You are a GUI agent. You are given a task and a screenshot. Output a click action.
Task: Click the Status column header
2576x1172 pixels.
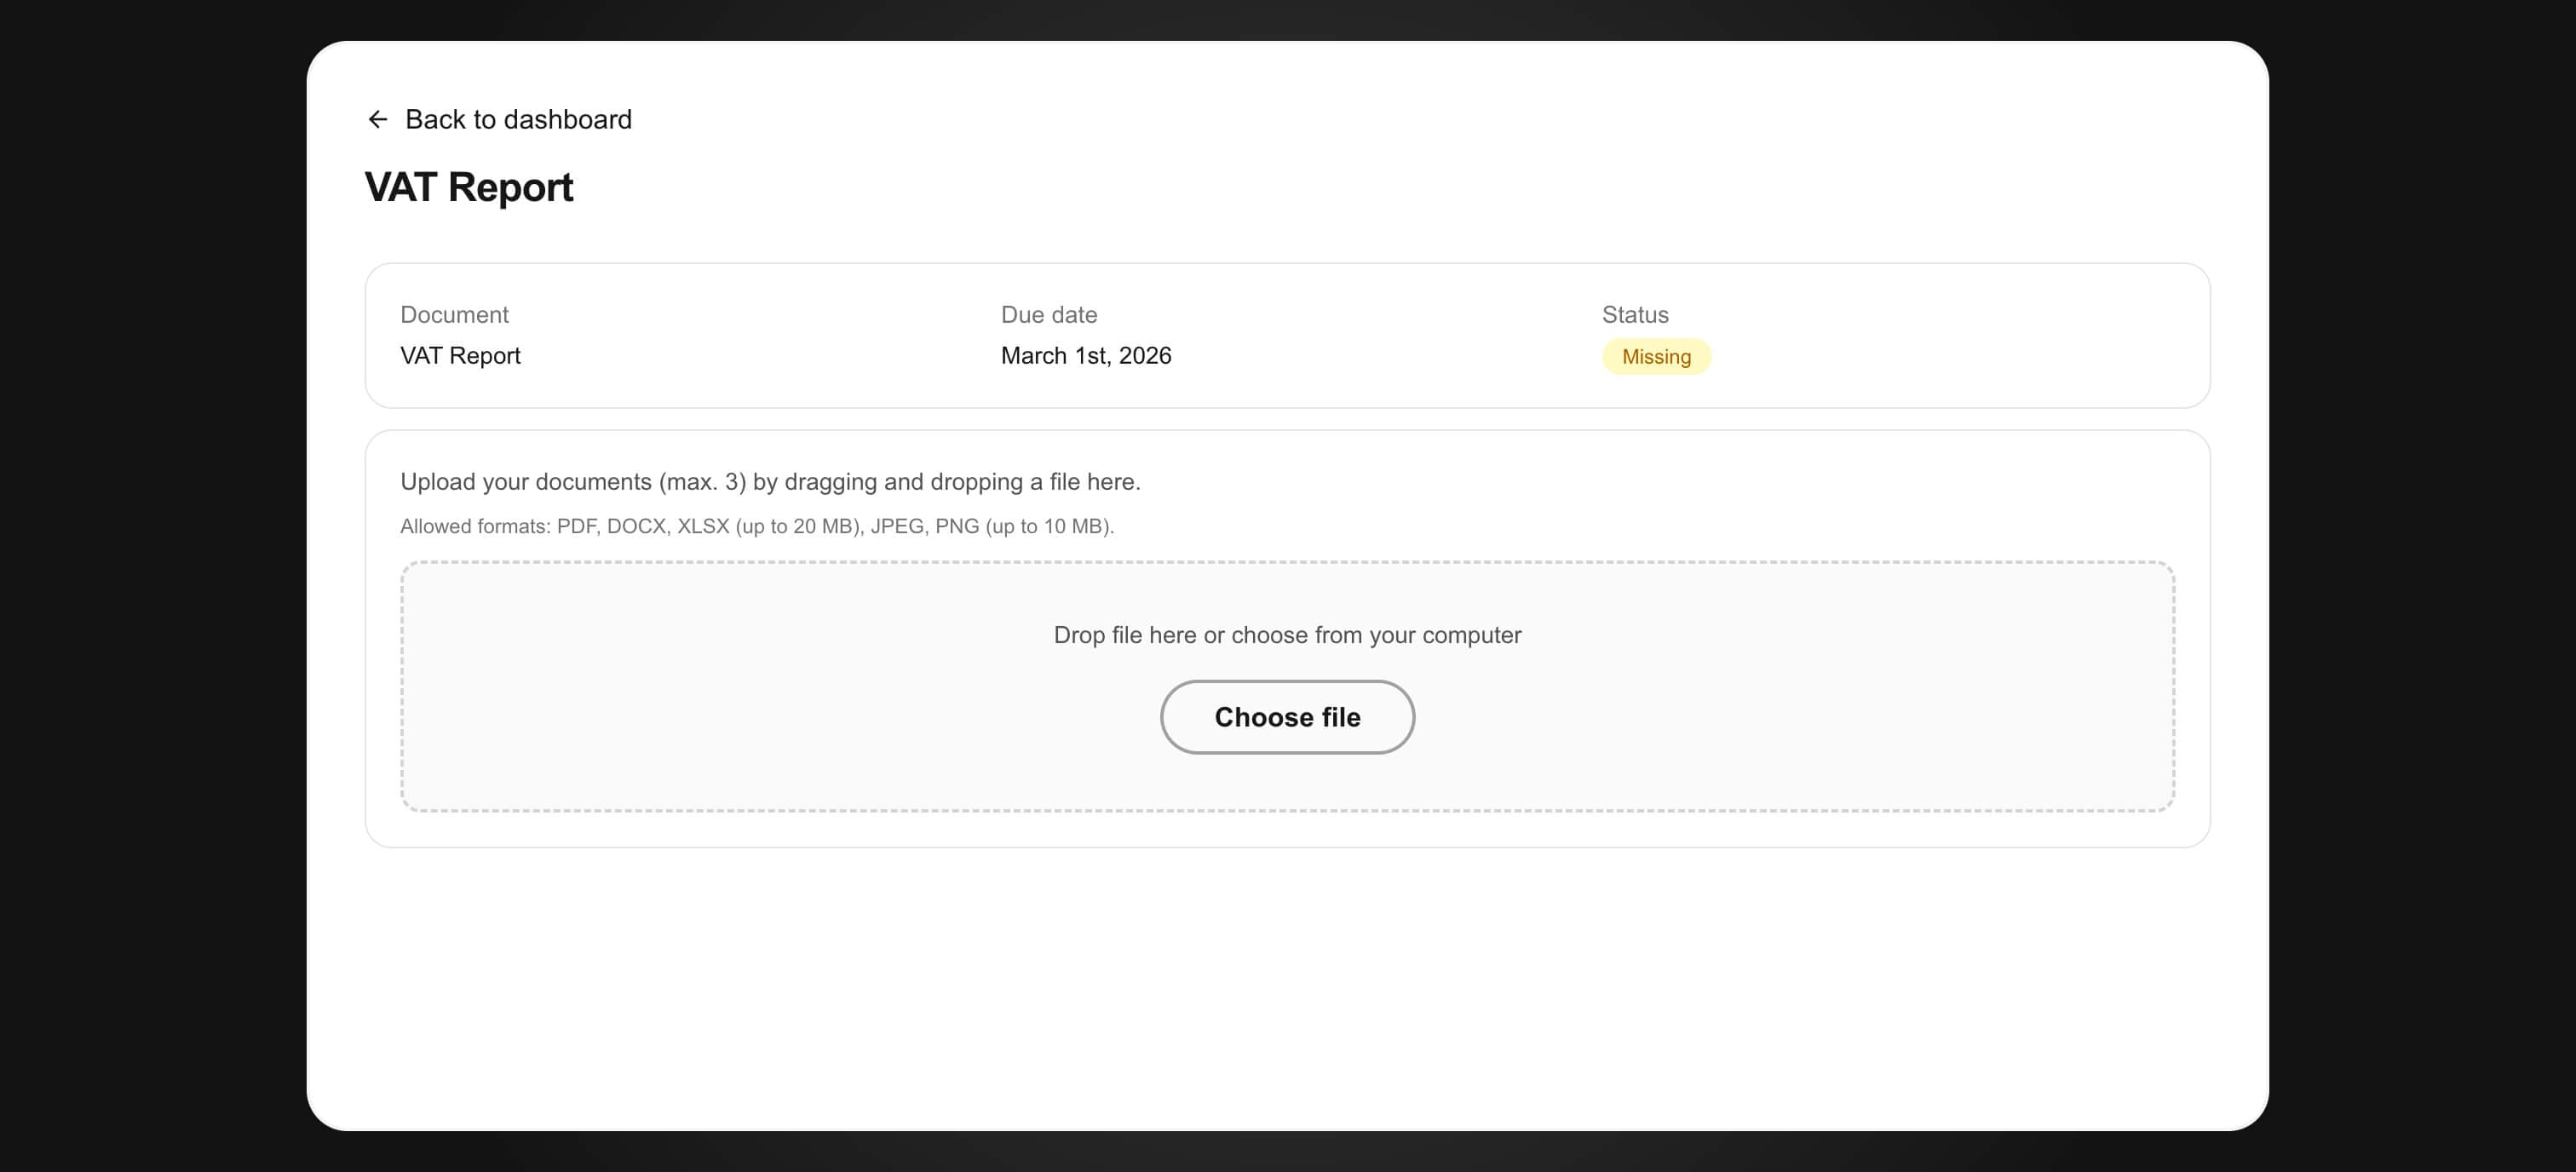tap(1635, 314)
